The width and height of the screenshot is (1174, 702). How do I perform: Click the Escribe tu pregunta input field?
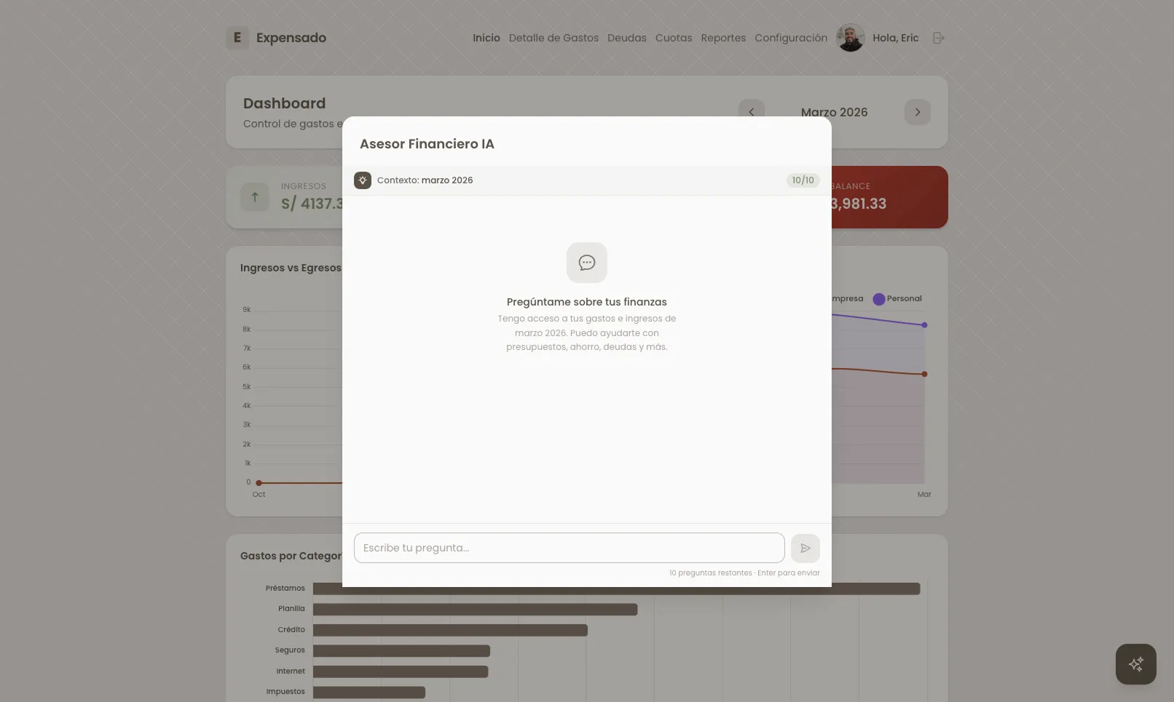(x=568, y=548)
